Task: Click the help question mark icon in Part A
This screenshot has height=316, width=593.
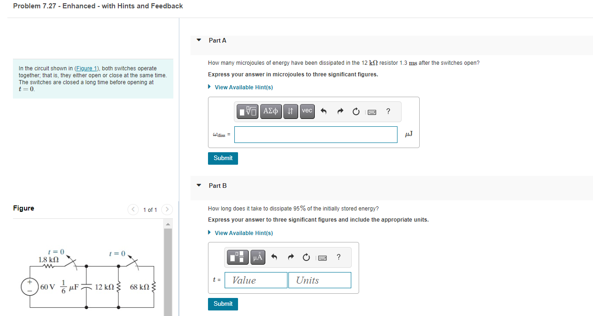Action: click(388, 111)
